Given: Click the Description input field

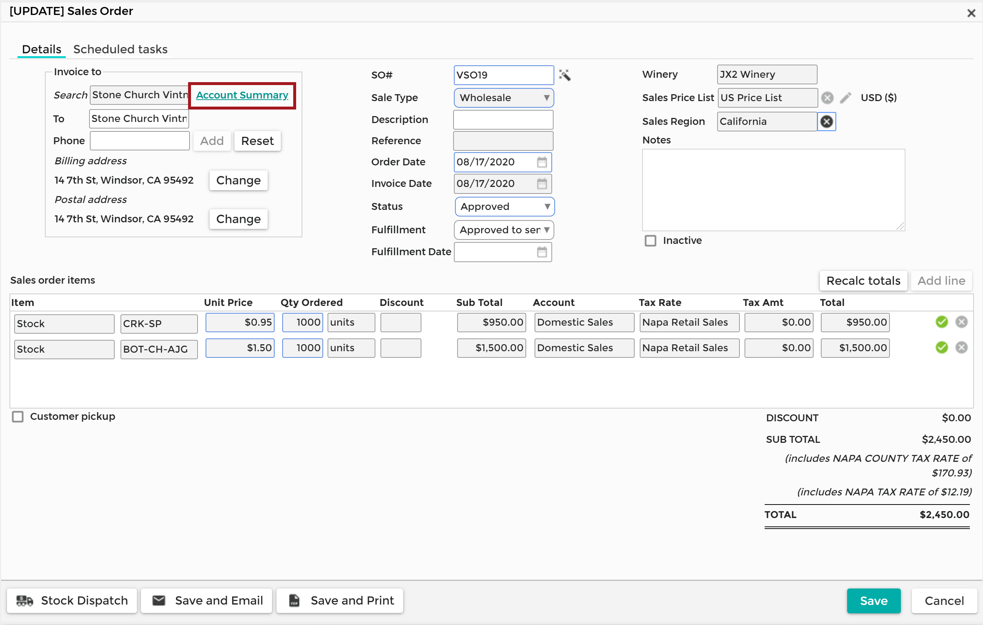Looking at the screenshot, I should [503, 120].
